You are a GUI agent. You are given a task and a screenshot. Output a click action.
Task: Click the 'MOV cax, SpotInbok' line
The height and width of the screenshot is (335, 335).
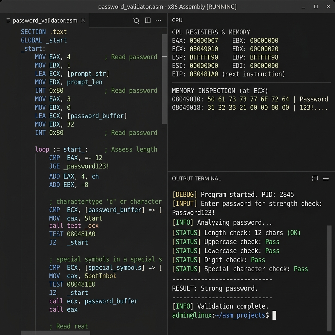coord(83,276)
